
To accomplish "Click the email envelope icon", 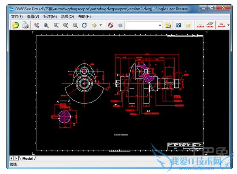I will click(x=188, y=25).
